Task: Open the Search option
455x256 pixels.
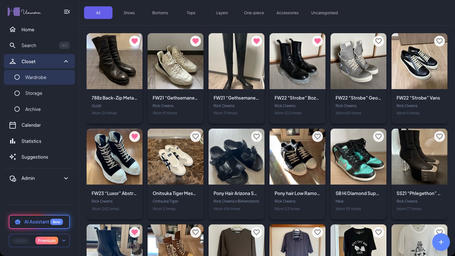Action: tap(39, 46)
